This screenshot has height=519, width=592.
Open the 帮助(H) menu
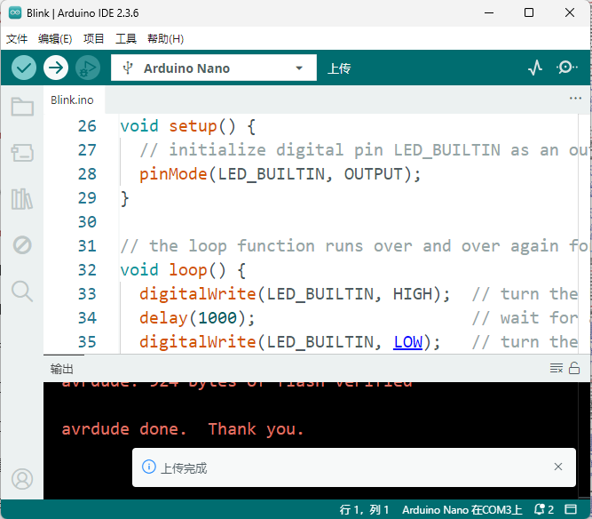tap(165, 38)
